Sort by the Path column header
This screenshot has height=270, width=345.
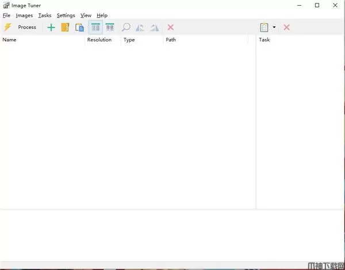(x=206, y=40)
